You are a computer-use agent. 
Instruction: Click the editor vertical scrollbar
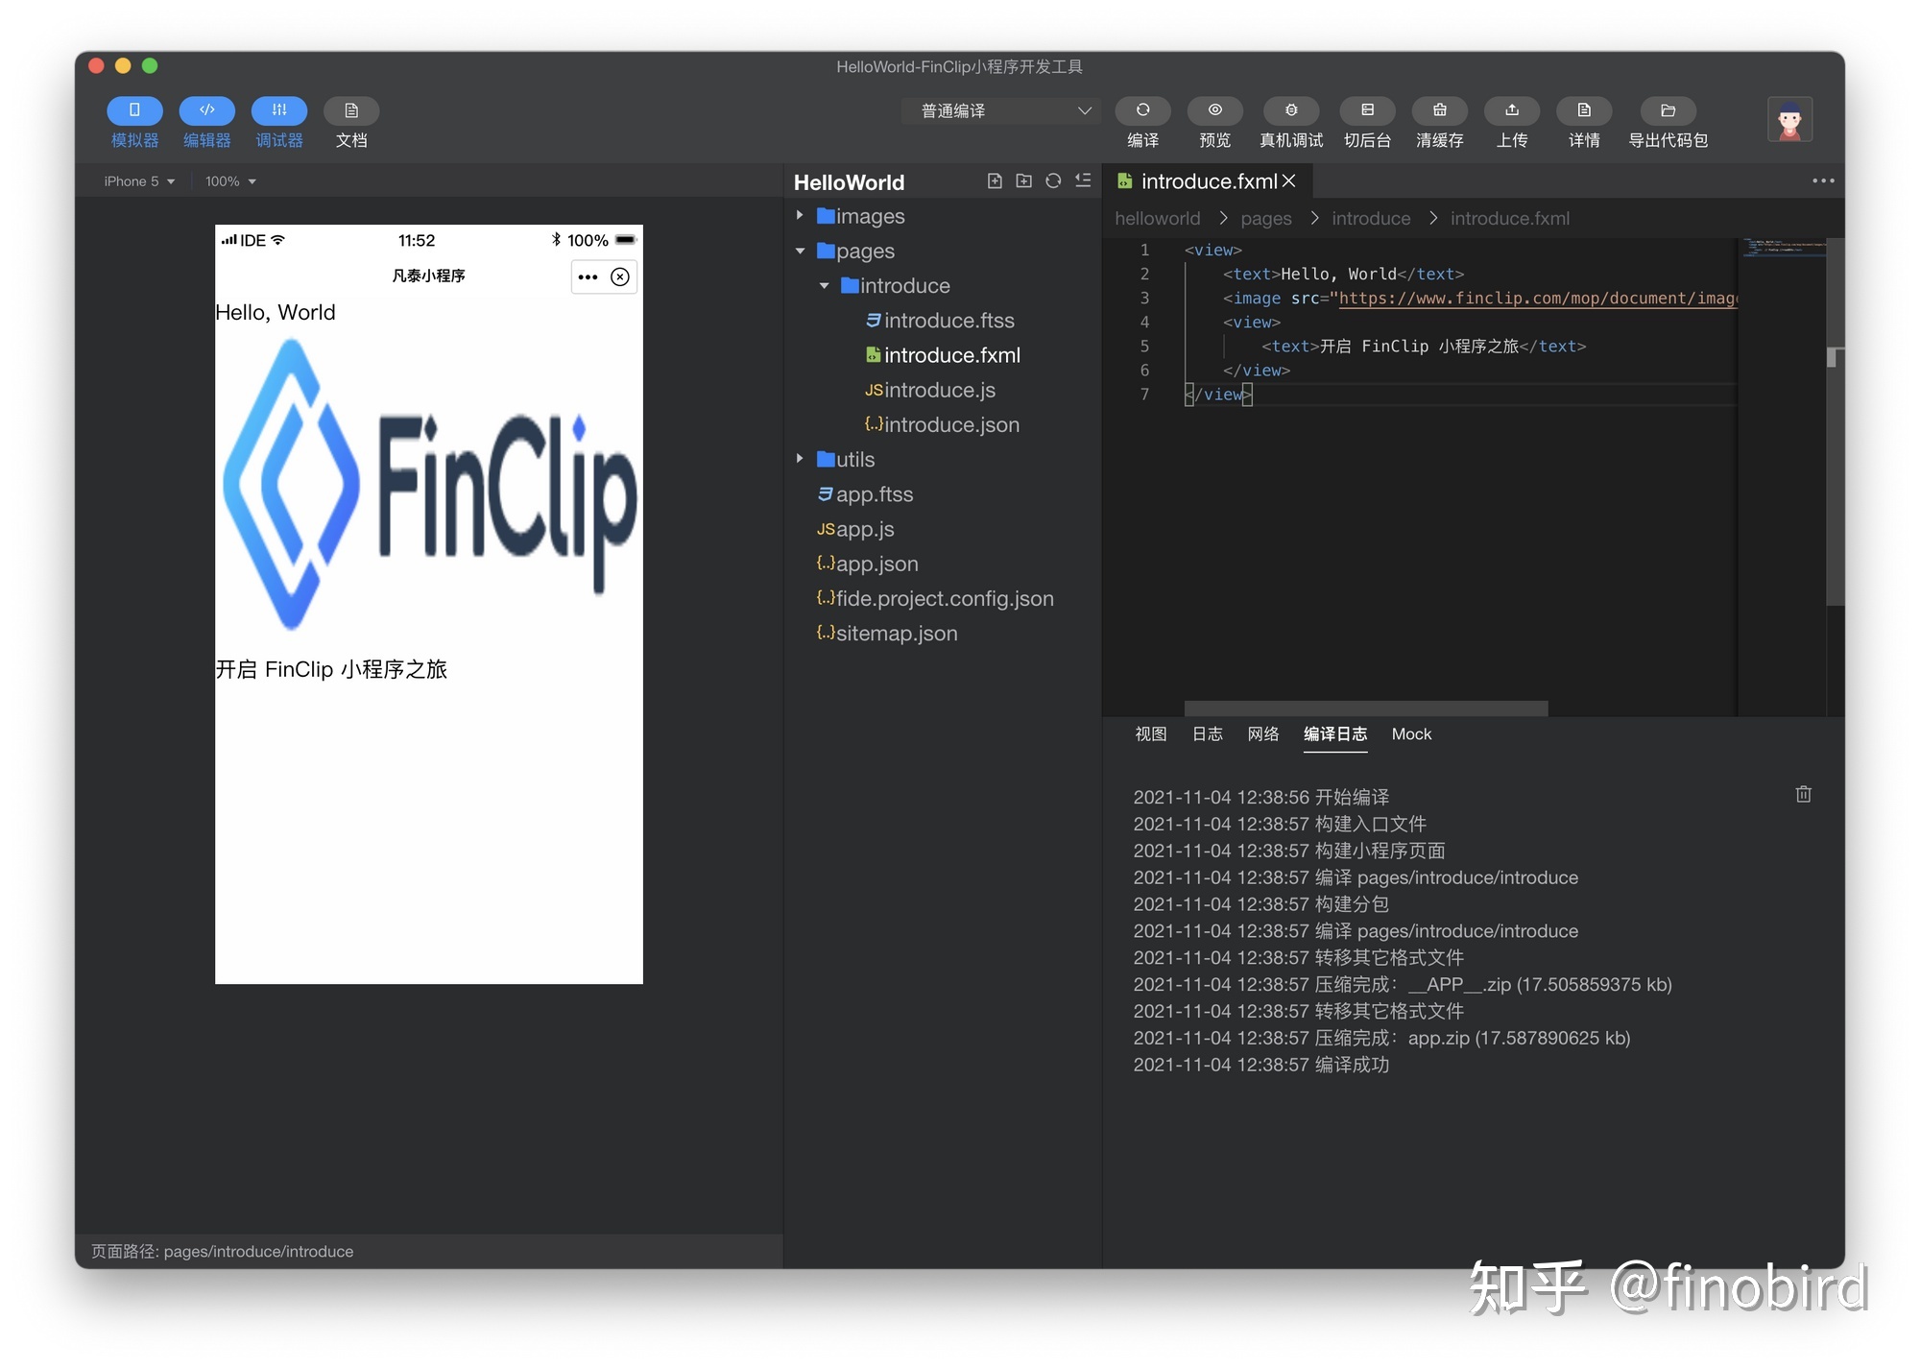(x=1835, y=422)
